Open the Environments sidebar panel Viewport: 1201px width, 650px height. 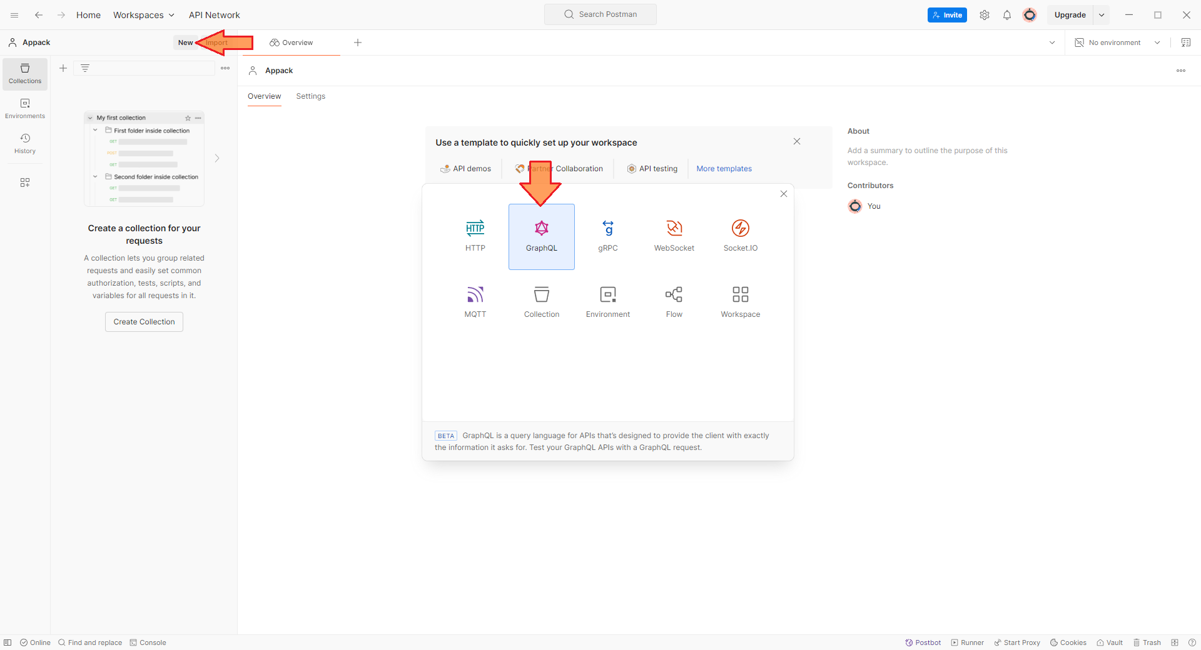point(25,109)
